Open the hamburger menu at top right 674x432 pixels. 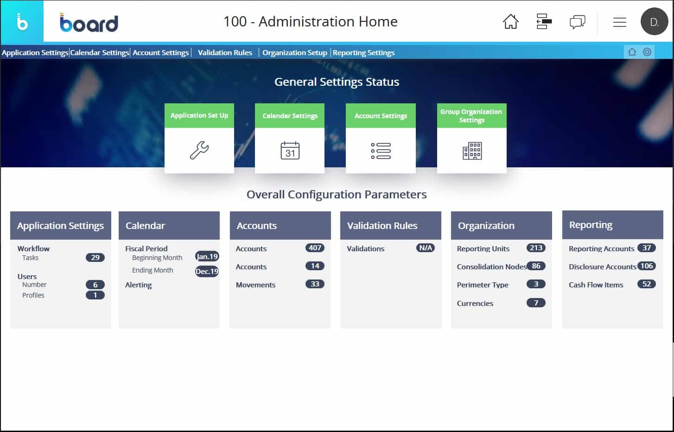coord(620,22)
